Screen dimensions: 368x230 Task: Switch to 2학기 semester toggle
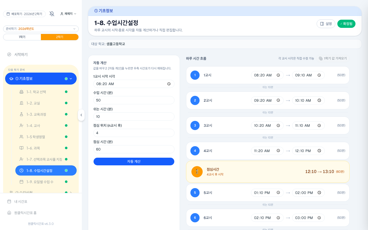click(x=60, y=37)
